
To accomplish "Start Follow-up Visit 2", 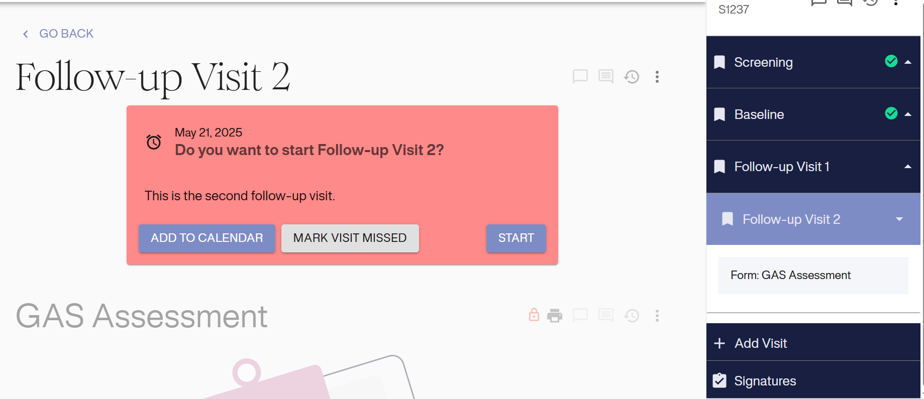I will [x=516, y=238].
